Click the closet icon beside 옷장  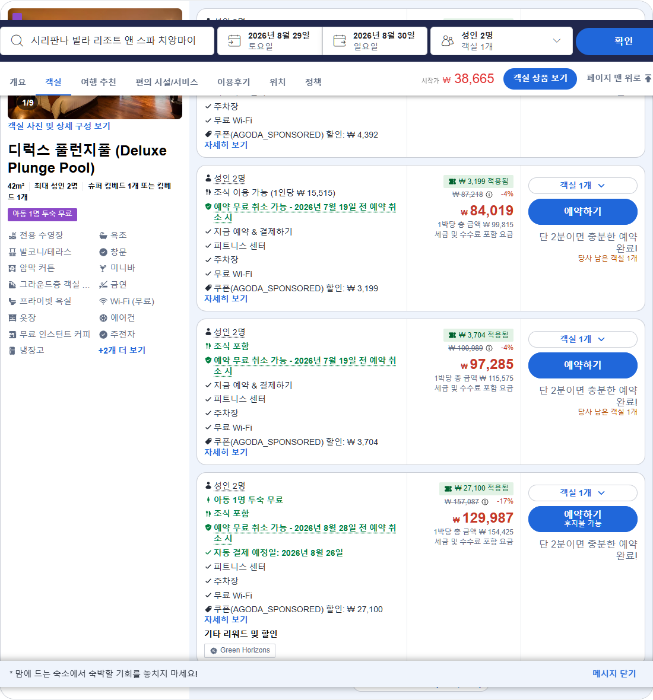pyautogui.click(x=12, y=318)
